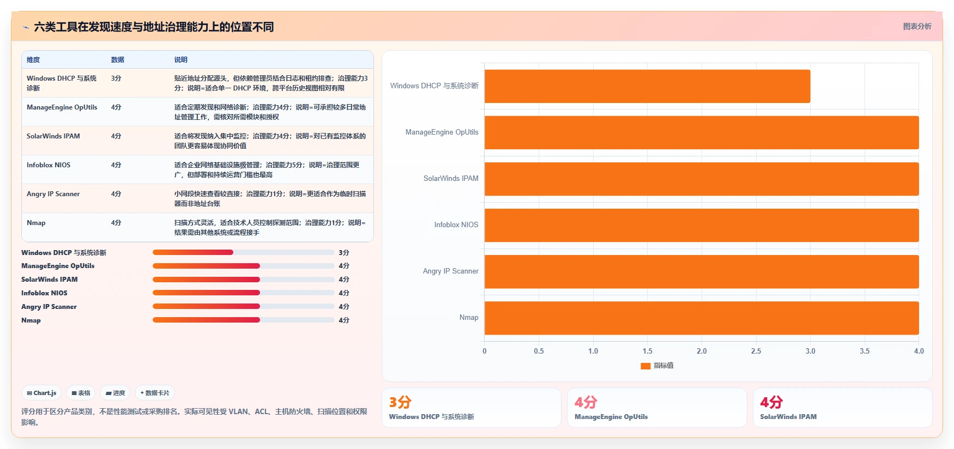Click the 4.0 x-axis tick label
The width and height of the screenshot is (954, 449).
[919, 351]
